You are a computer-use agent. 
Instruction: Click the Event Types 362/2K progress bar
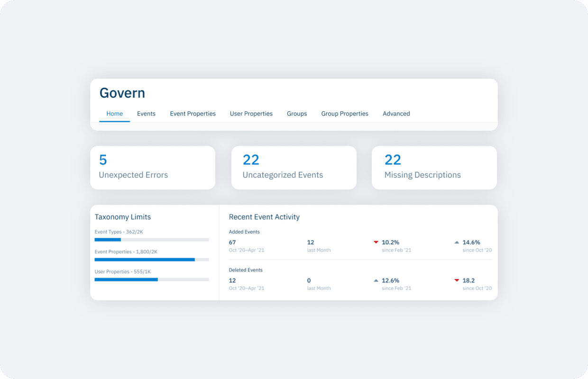click(152, 240)
